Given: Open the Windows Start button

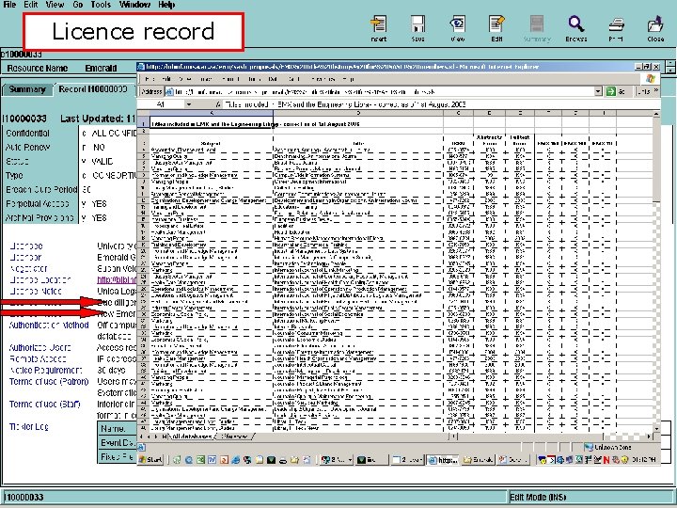Looking at the screenshot, I should coord(150,460).
